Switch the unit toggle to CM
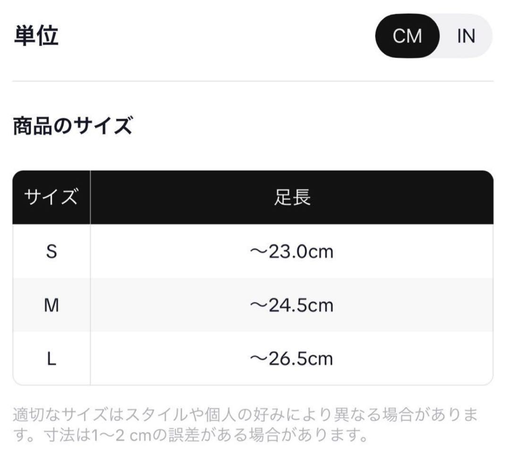Screen dimensions: 510x462 pyautogui.click(x=407, y=36)
